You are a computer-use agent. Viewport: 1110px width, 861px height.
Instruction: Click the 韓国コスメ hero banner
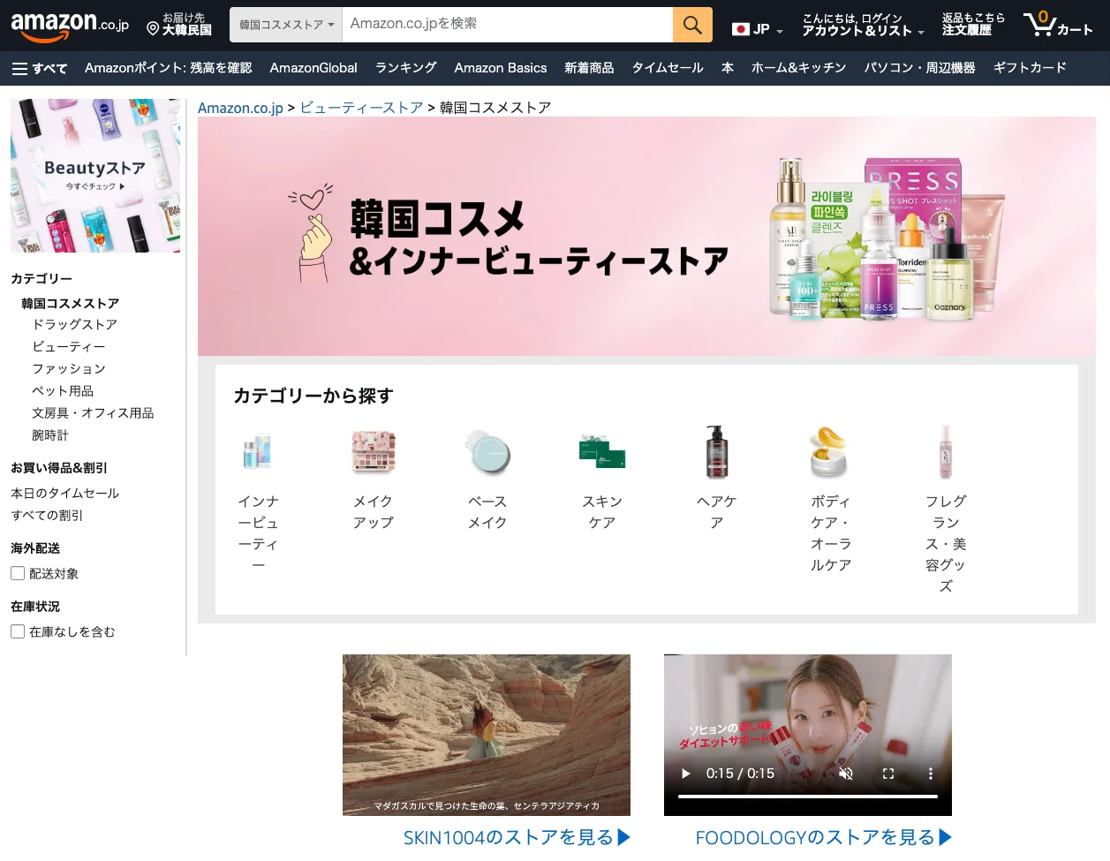pyautogui.click(x=646, y=237)
